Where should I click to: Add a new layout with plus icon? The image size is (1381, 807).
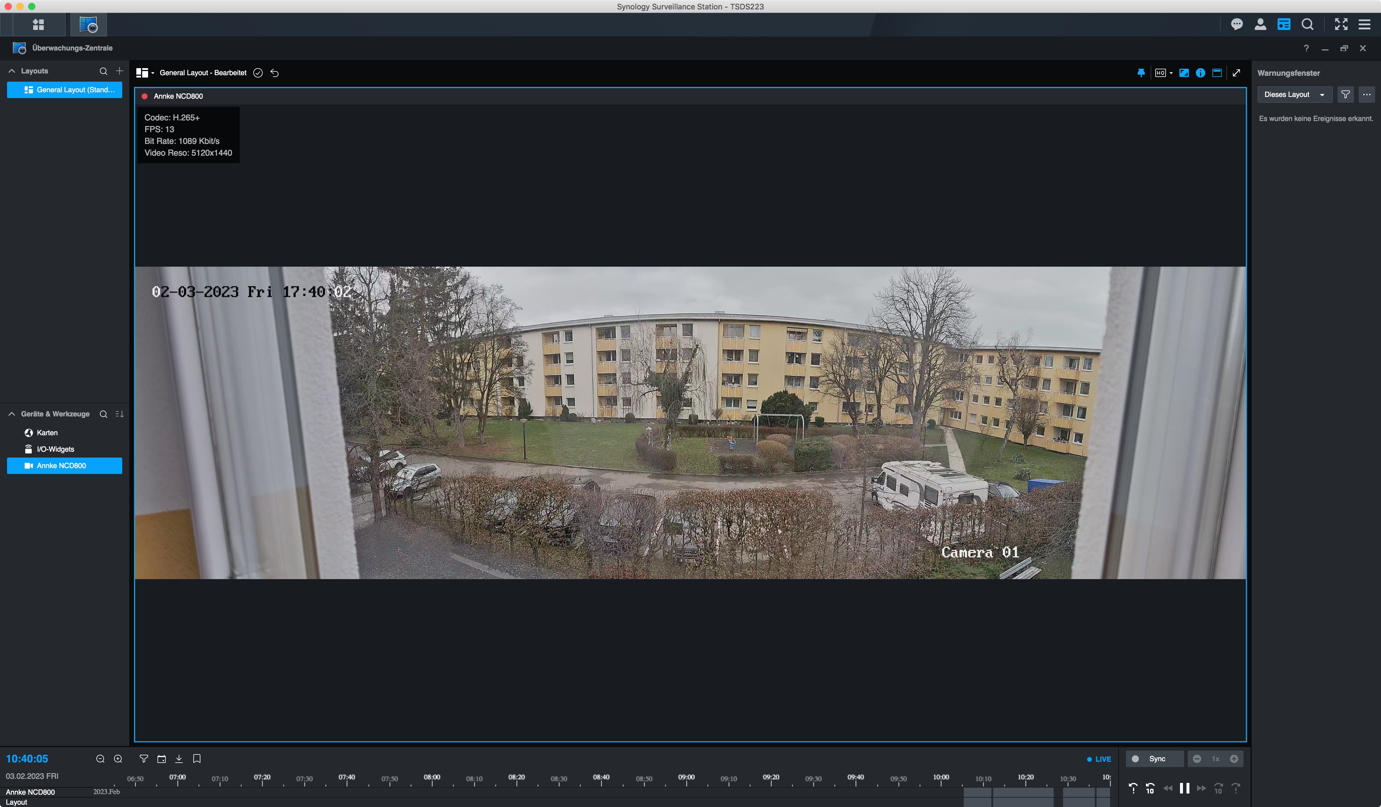(120, 71)
